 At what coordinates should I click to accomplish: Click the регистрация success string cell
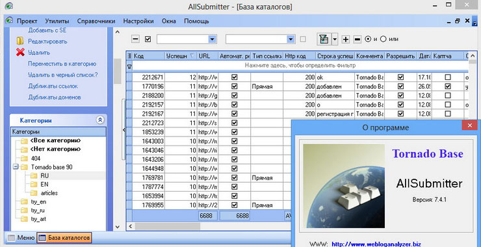click(x=335, y=114)
